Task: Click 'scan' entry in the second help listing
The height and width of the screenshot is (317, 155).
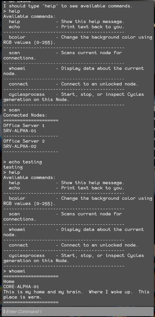Action: [x=14, y=214]
